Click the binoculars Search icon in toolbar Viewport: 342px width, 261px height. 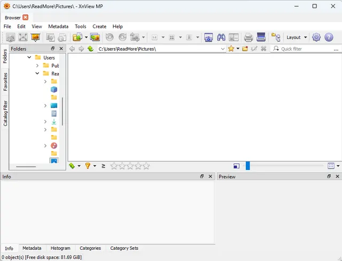click(221, 37)
